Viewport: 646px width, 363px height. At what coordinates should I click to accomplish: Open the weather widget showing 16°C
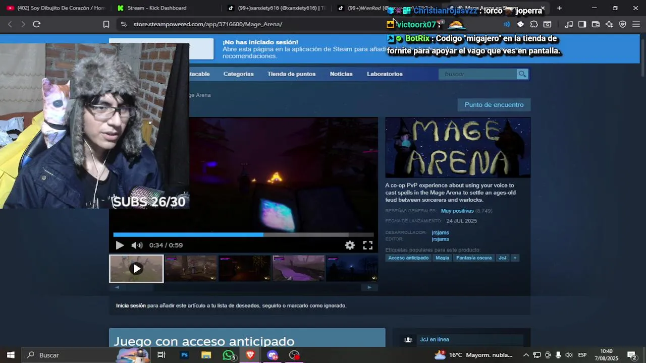[473, 355]
